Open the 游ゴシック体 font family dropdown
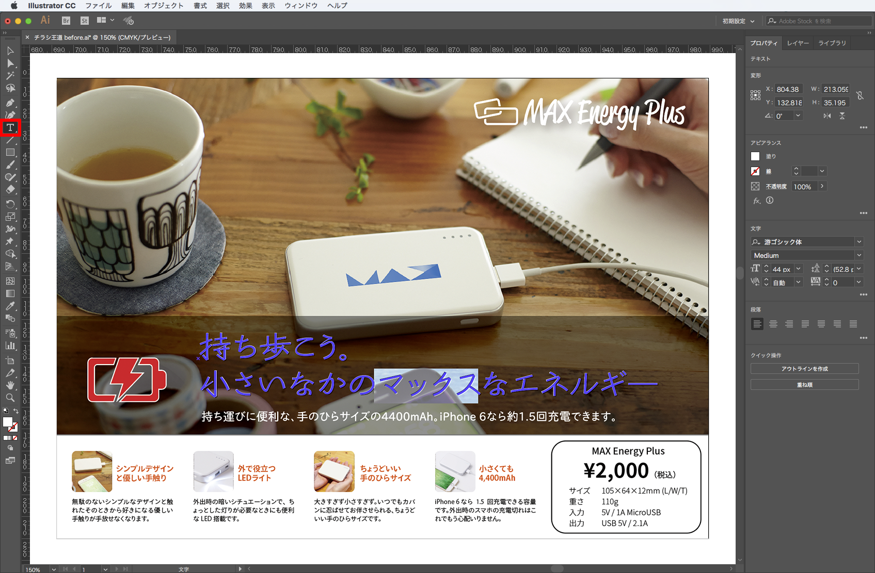The width and height of the screenshot is (875, 573). 859,242
